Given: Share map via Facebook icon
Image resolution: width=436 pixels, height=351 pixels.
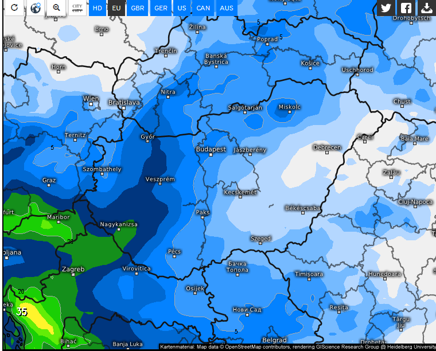Looking at the screenshot, I should [406, 7].
